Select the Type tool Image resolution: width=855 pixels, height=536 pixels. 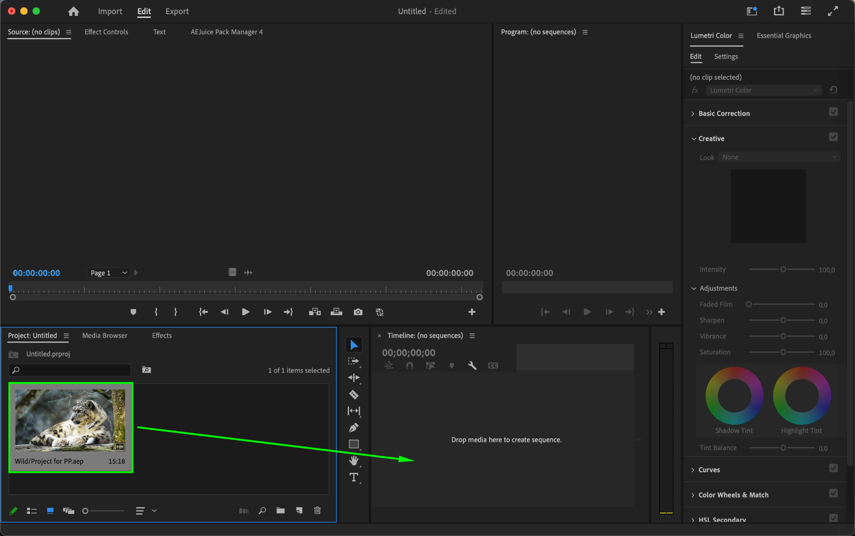pyautogui.click(x=354, y=477)
